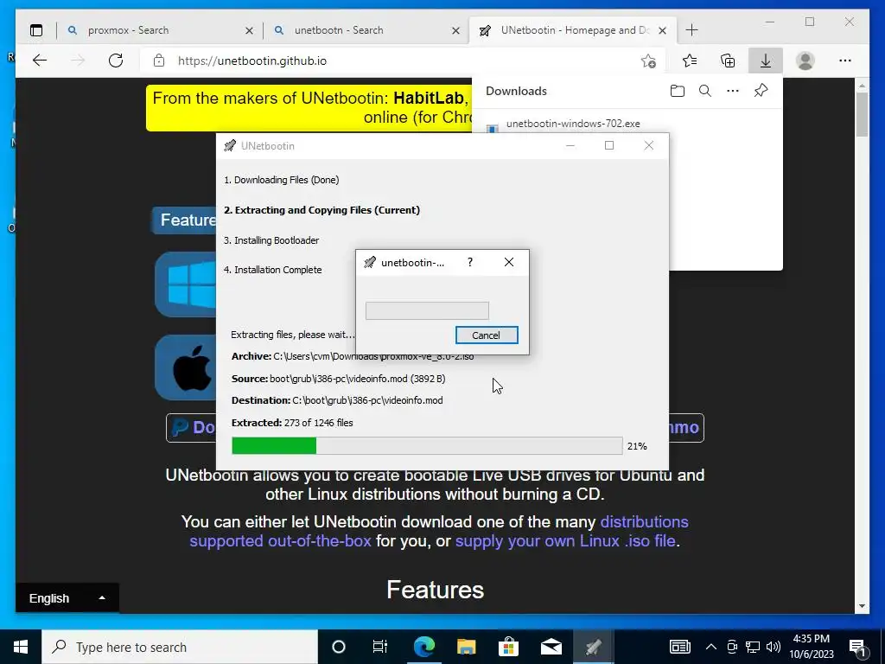Click the taskbar search box

point(180,647)
